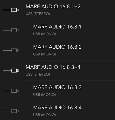Click the USB connector icon for MARF AUDIO 16.8 2
This screenshot has height=120, width=115.
[x=11, y=50]
